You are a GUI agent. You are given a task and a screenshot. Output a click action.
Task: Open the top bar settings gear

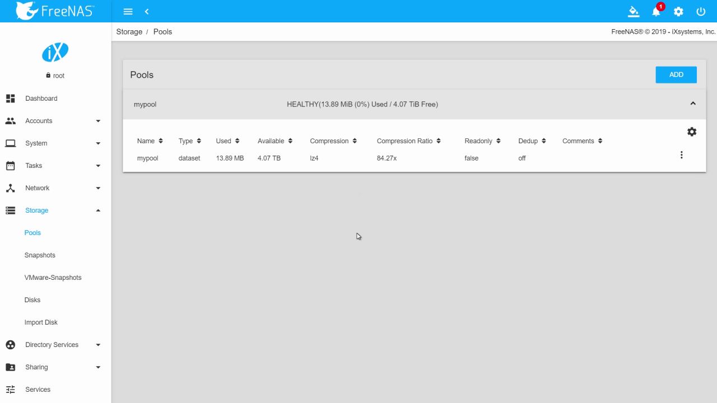678,11
